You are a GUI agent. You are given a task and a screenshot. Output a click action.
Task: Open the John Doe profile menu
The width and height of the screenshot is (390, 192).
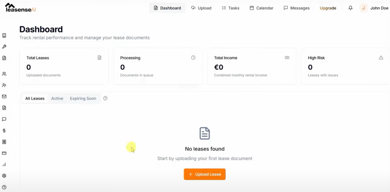[374, 8]
